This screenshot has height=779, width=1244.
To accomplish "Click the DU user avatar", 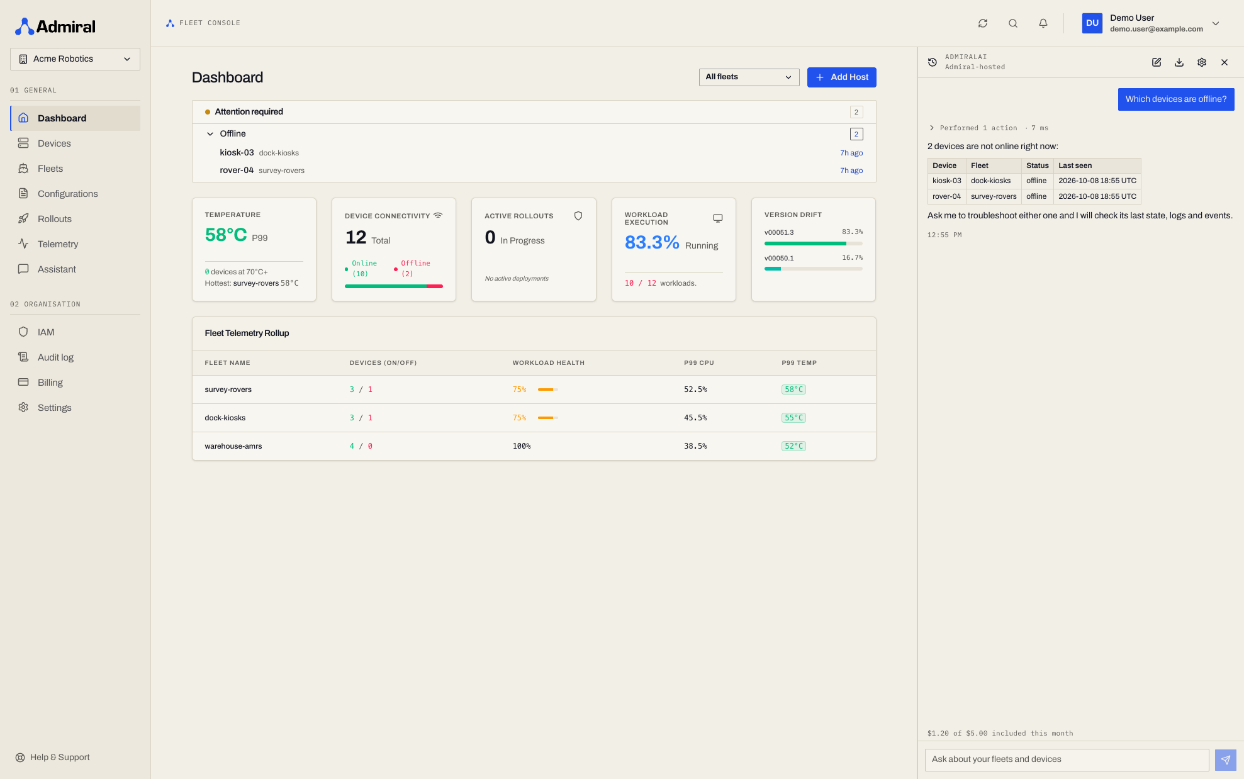I will (x=1092, y=23).
